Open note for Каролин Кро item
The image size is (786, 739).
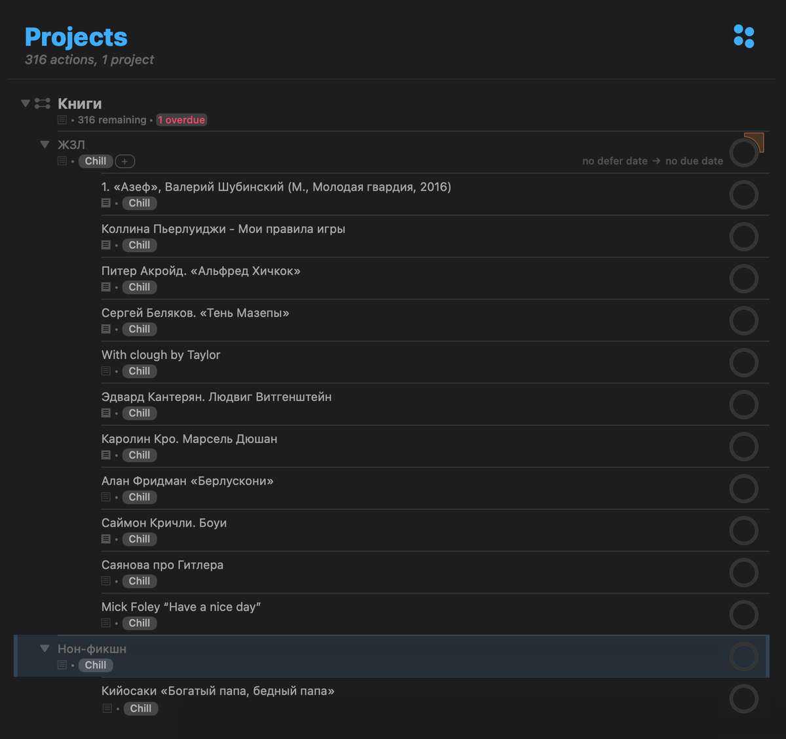(x=106, y=455)
